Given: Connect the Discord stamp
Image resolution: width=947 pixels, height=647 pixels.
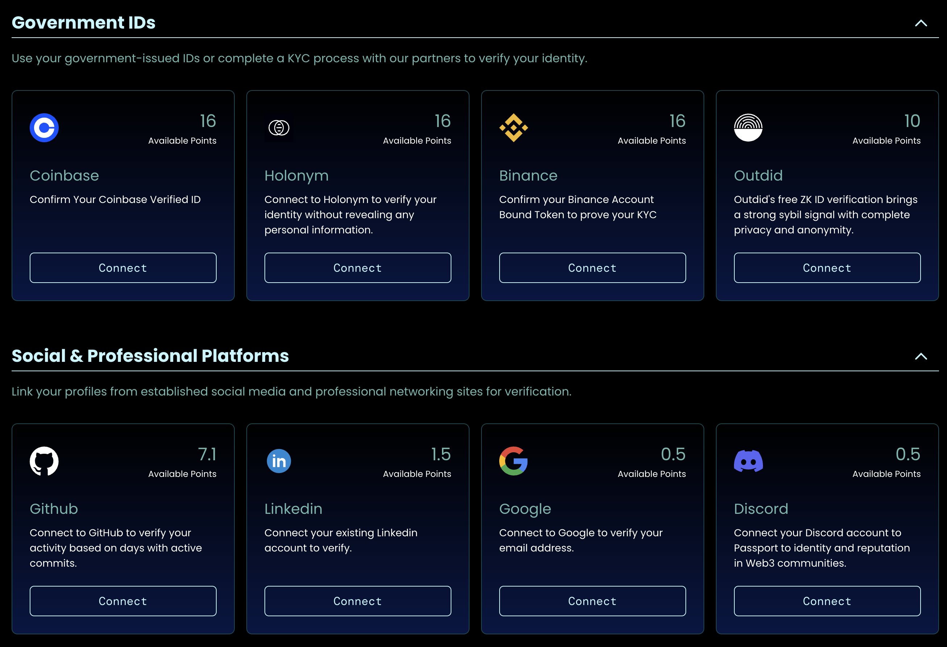Looking at the screenshot, I should (827, 601).
